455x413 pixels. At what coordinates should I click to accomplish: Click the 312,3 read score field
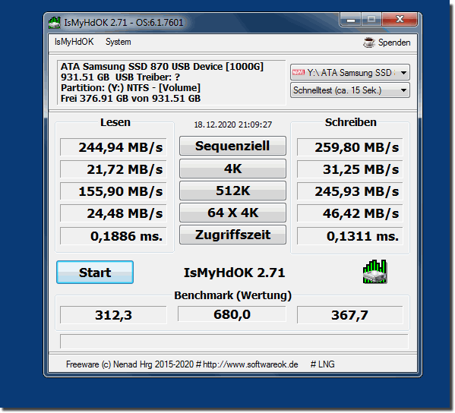tap(113, 314)
